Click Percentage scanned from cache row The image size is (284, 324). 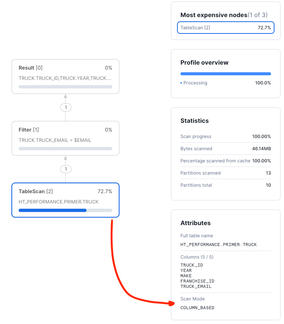coord(225,161)
